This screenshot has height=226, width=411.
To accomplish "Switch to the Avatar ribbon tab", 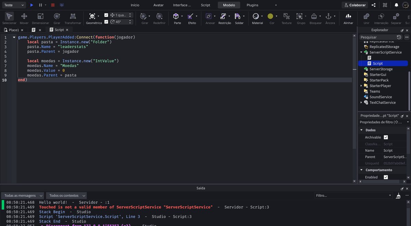I will [159, 5].
